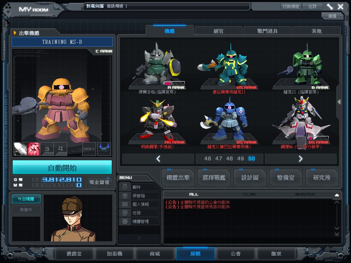Select 薩克I(蘭巴拉爾專用機) unit

[229, 123]
